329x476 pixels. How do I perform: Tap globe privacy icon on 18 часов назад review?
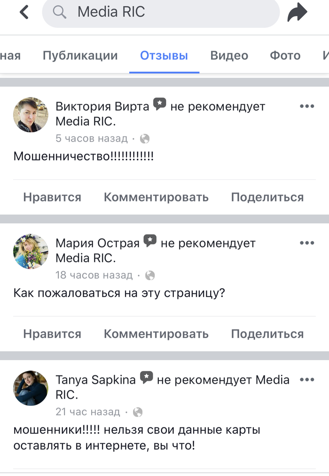(150, 275)
